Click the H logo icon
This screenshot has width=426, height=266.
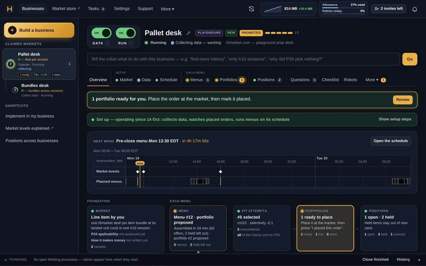(x=10, y=9)
